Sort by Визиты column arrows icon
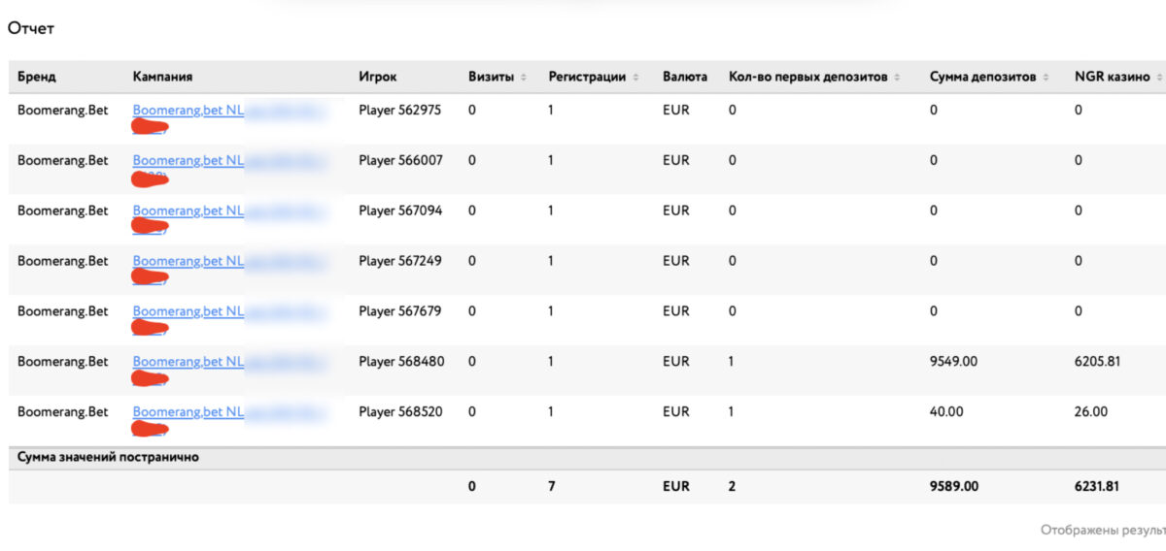Screen dimensions: 1166x551 pos(524,77)
